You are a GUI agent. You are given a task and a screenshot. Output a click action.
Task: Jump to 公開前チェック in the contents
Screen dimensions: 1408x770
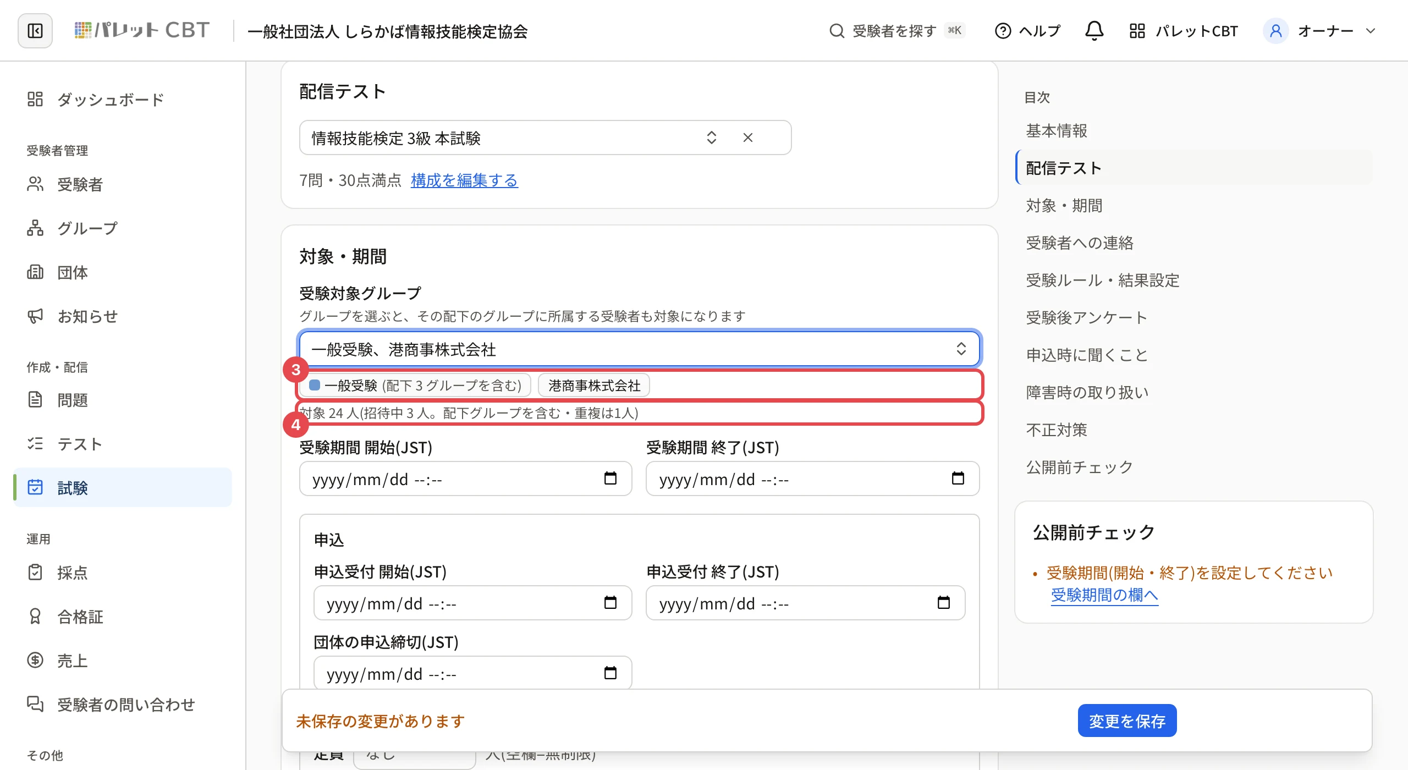point(1079,468)
